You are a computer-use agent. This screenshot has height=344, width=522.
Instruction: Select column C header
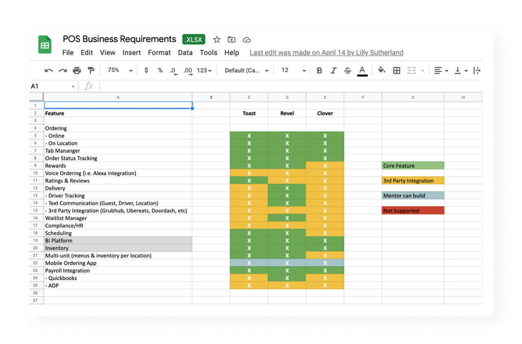tap(249, 97)
